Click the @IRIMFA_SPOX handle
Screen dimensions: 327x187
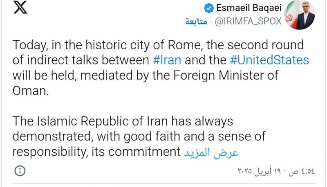pyautogui.click(x=249, y=22)
